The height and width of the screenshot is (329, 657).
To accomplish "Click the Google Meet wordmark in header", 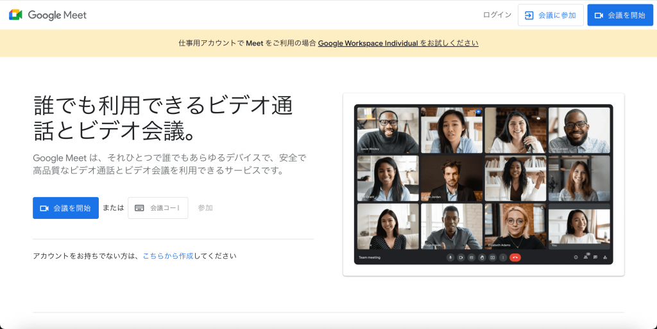I will [57, 15].
